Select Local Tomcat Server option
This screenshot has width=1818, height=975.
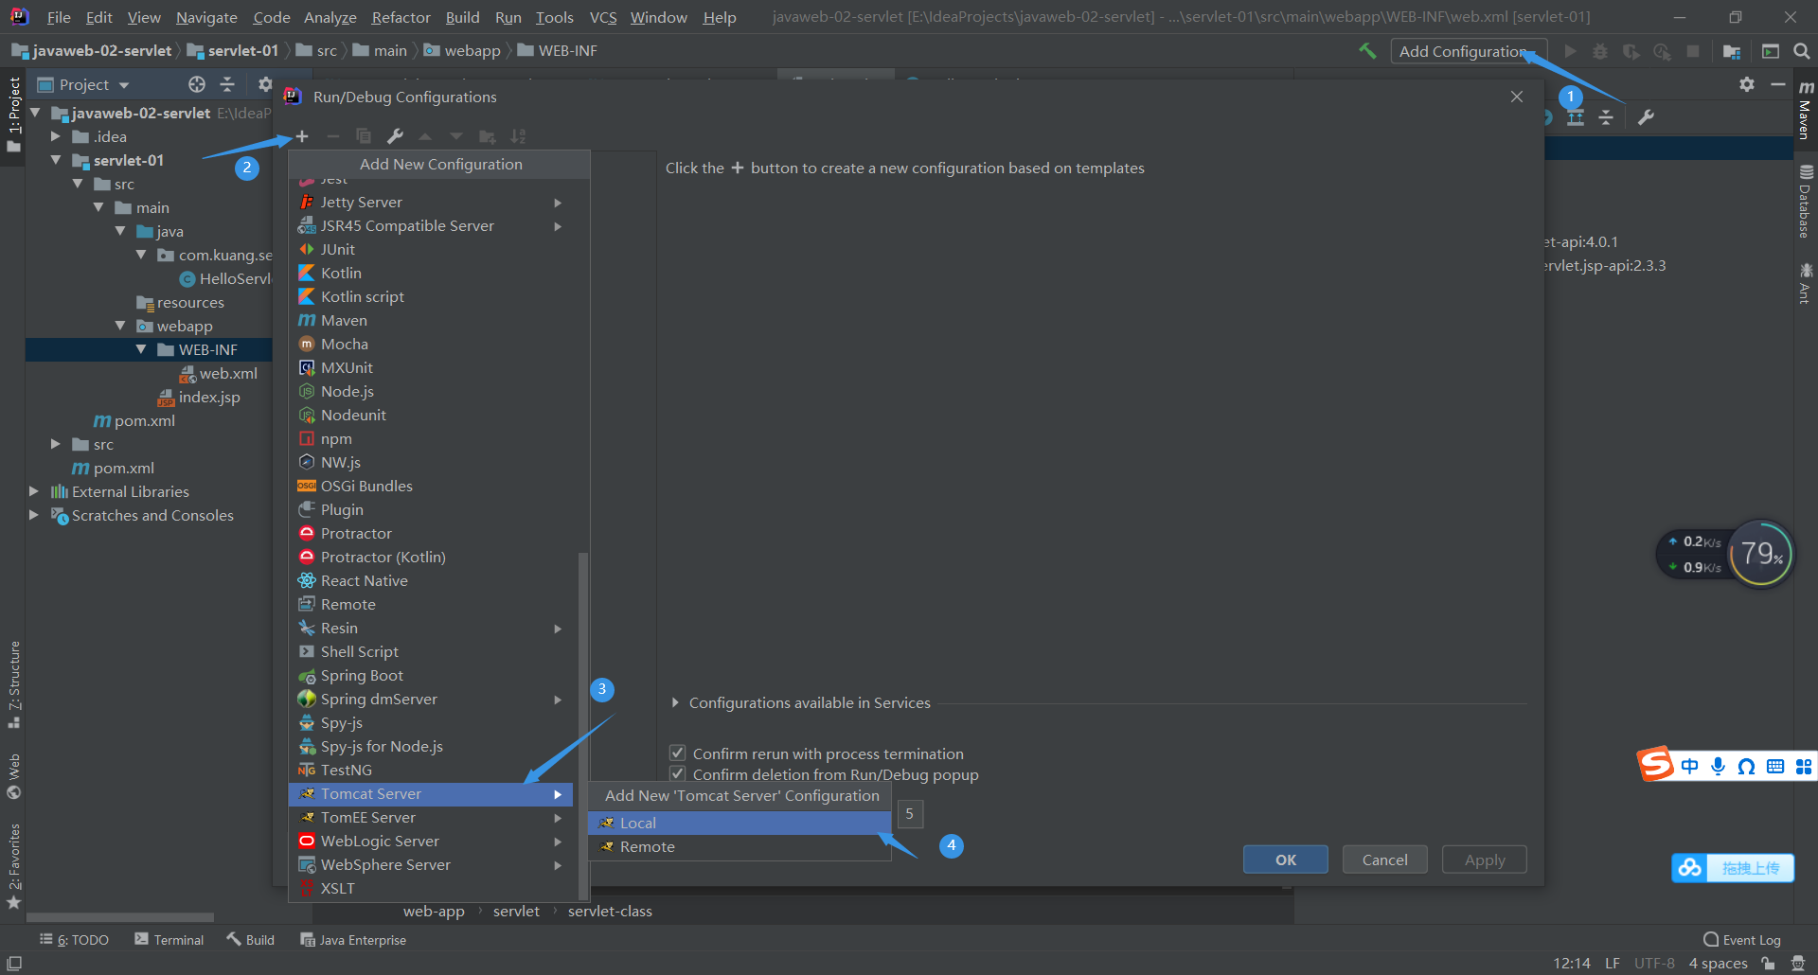coord(740,823)
